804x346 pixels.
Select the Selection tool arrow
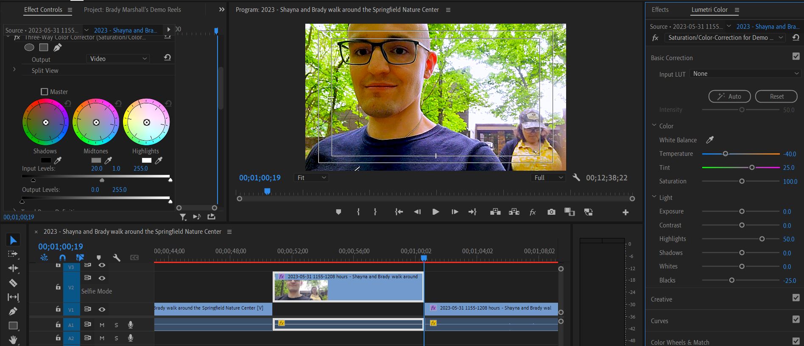tap(13, 240)
